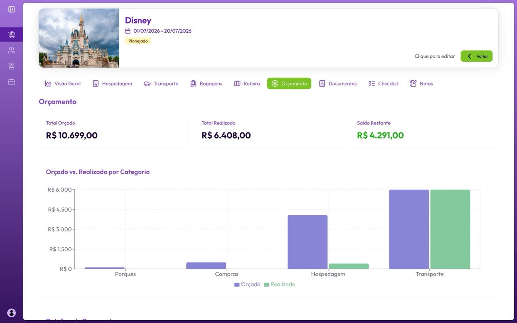Viewport: 517px width, 323px height.
Task: Click the dollar icon on Orçamento tab
Action: click(275, 84)
